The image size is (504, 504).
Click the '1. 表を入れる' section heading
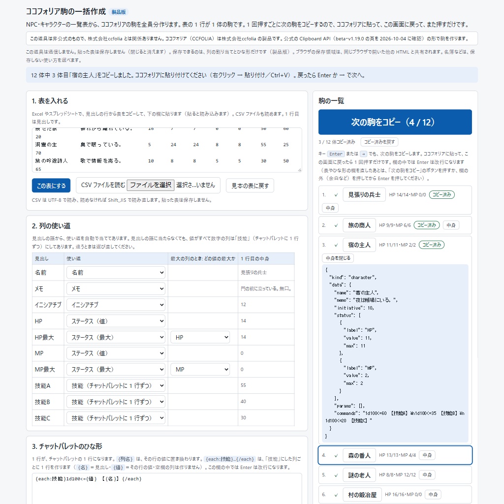pos(50,101)
